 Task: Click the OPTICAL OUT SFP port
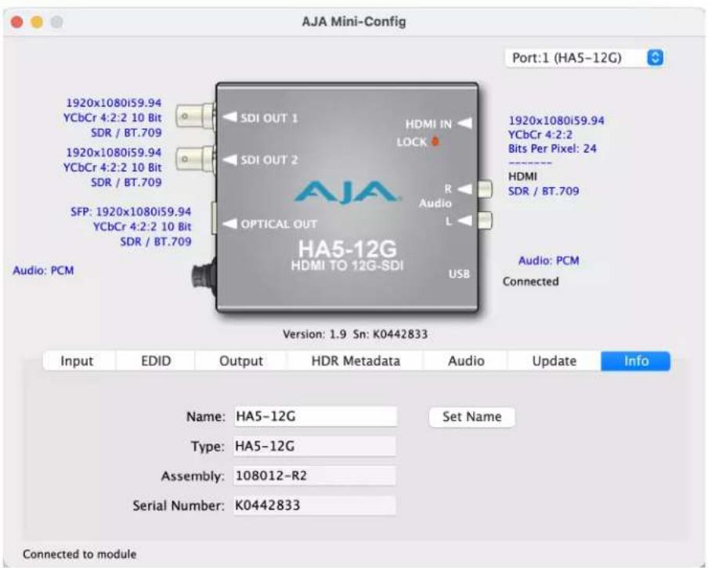(x=214, y=218)
